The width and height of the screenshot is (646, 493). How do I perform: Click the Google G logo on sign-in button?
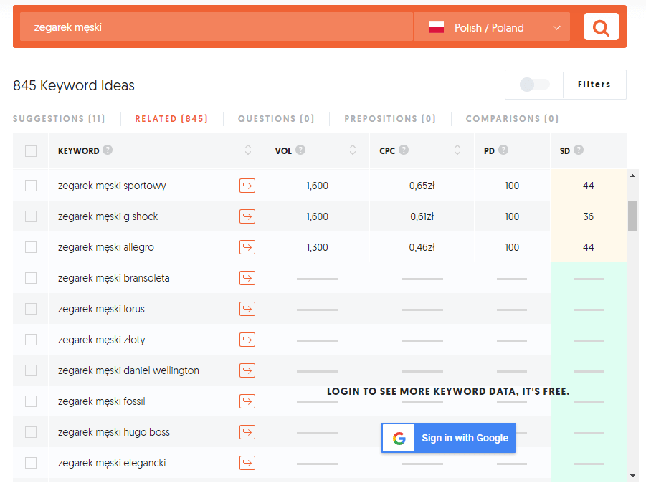398,438
